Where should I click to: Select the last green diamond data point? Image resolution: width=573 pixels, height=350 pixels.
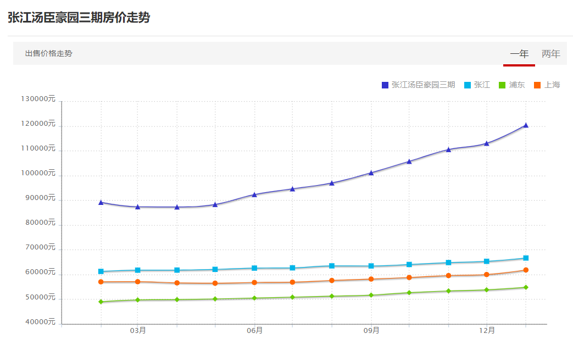coord(526,287)
